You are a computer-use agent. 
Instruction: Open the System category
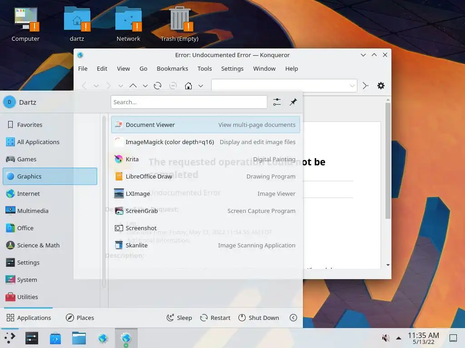point(50,280)
